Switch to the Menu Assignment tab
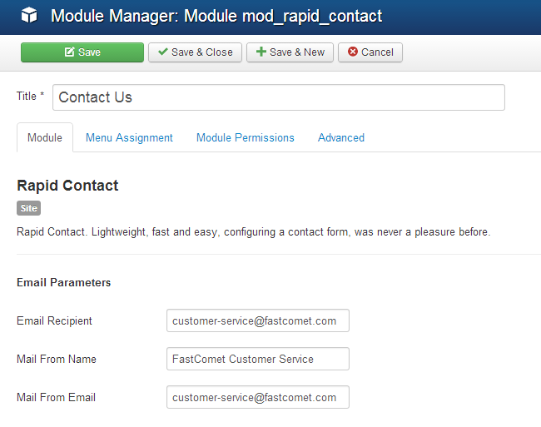Screen dimensions: 541x427 [129, 137]
